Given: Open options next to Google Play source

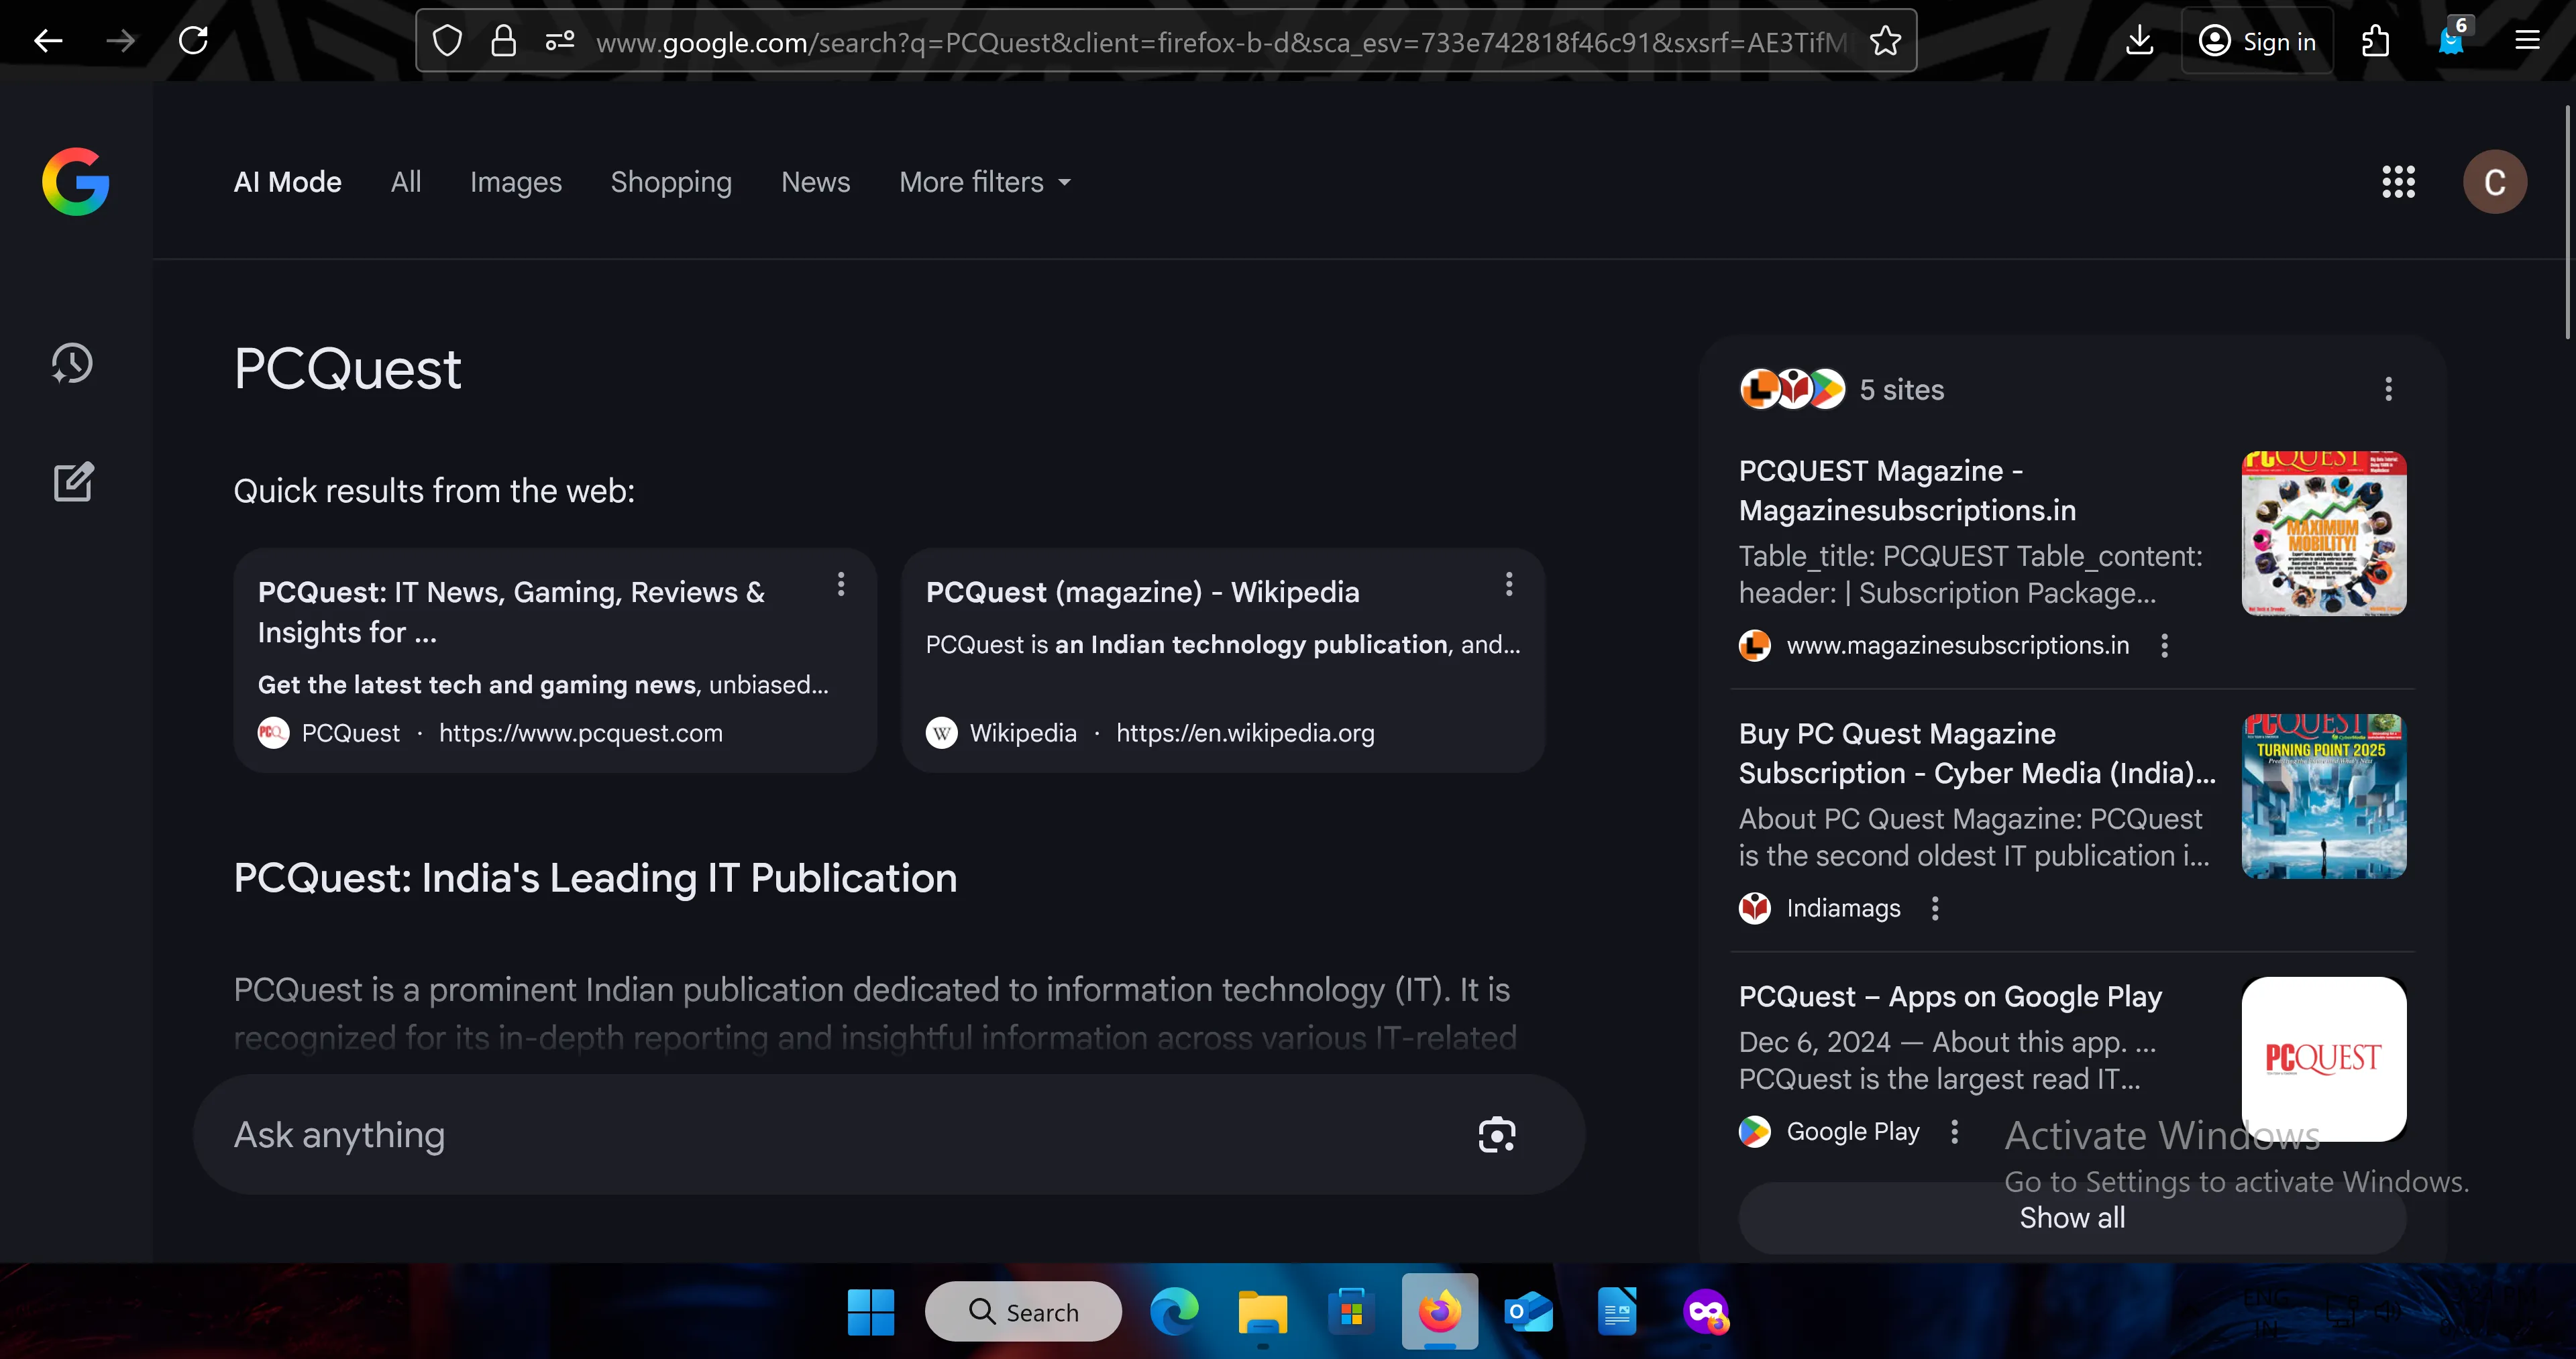Looking at the screenshot, I should pyautogui.click(x=1954, y=1132).
